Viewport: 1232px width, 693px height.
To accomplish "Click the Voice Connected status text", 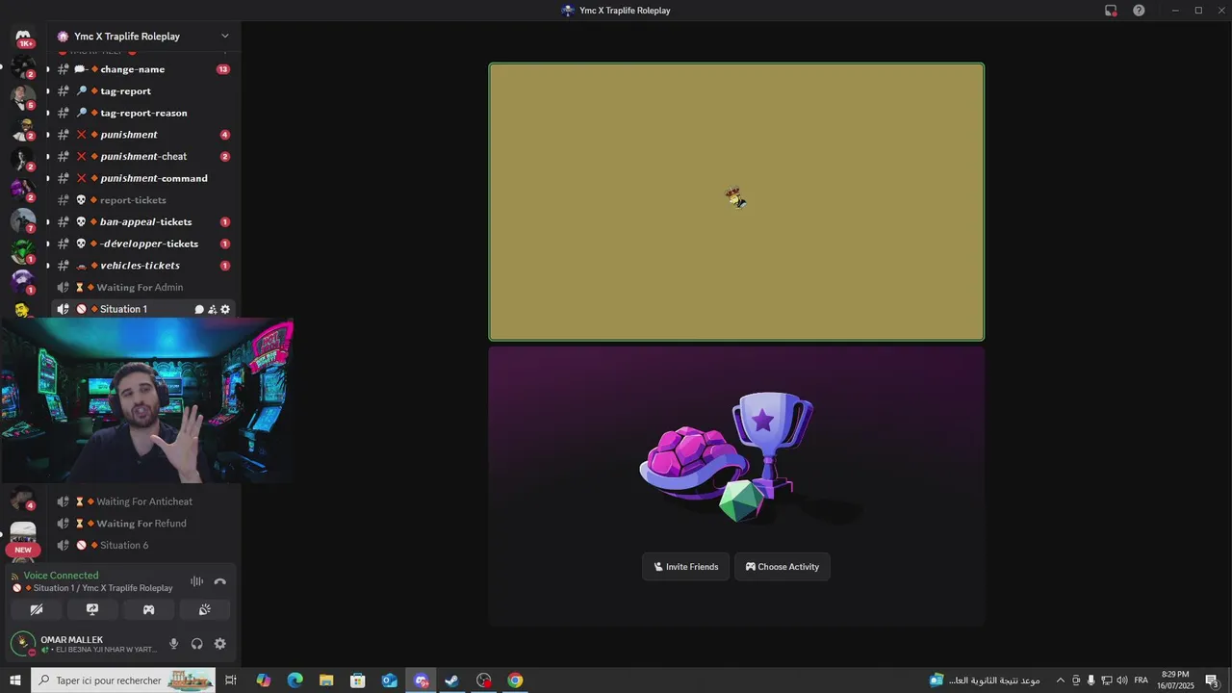I will tap(61, 576).
